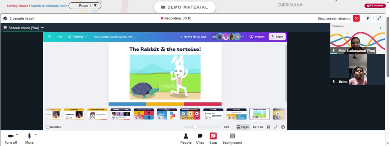Expand camera options chevron
The height and width of the screenshot is (146, 390).
coord(17,134)
